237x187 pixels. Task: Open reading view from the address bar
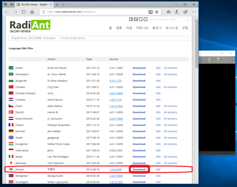click(150, 12)
